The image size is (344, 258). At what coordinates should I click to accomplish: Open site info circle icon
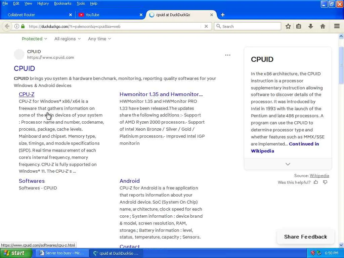(17, 26)
